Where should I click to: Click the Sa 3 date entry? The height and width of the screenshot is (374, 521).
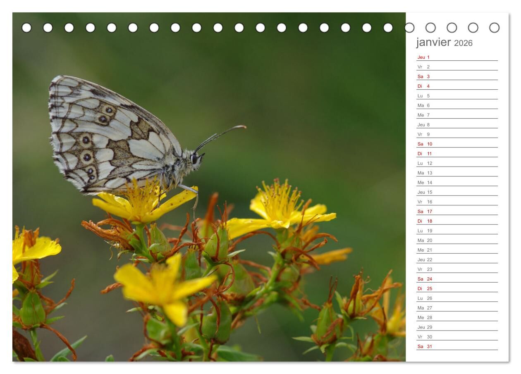[424, 76]
